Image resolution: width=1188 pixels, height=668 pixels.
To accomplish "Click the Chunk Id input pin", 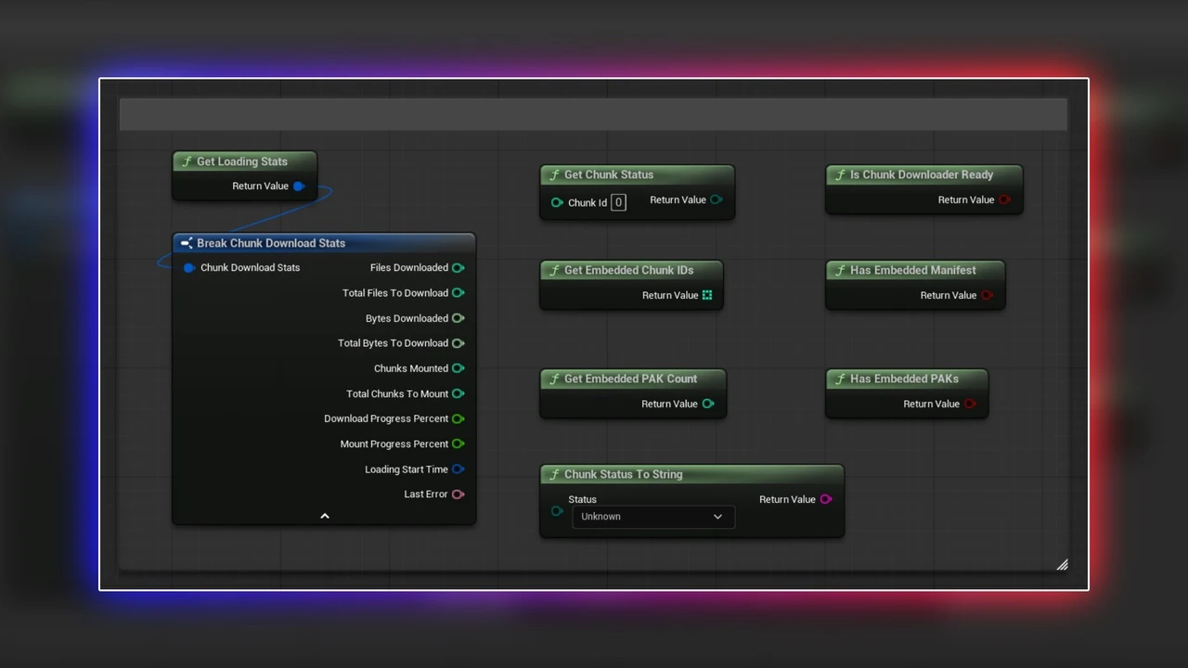I will 557,202.
